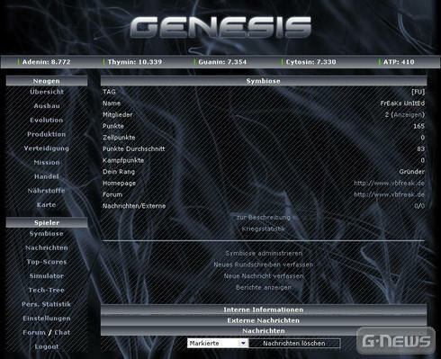Click the GENESIS logo
441x359 pixels.
220,27
